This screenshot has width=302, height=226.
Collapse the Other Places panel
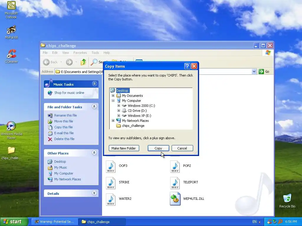(x=94, y=153)
